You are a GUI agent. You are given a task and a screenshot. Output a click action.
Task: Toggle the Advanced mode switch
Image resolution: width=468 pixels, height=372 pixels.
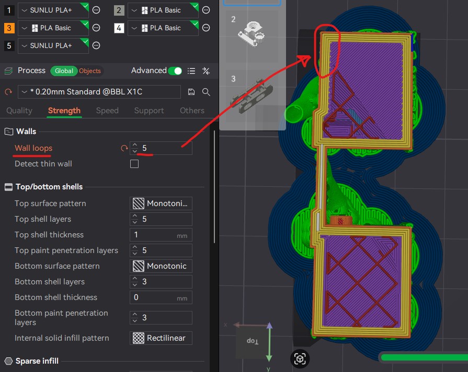(x=175, y=71)
